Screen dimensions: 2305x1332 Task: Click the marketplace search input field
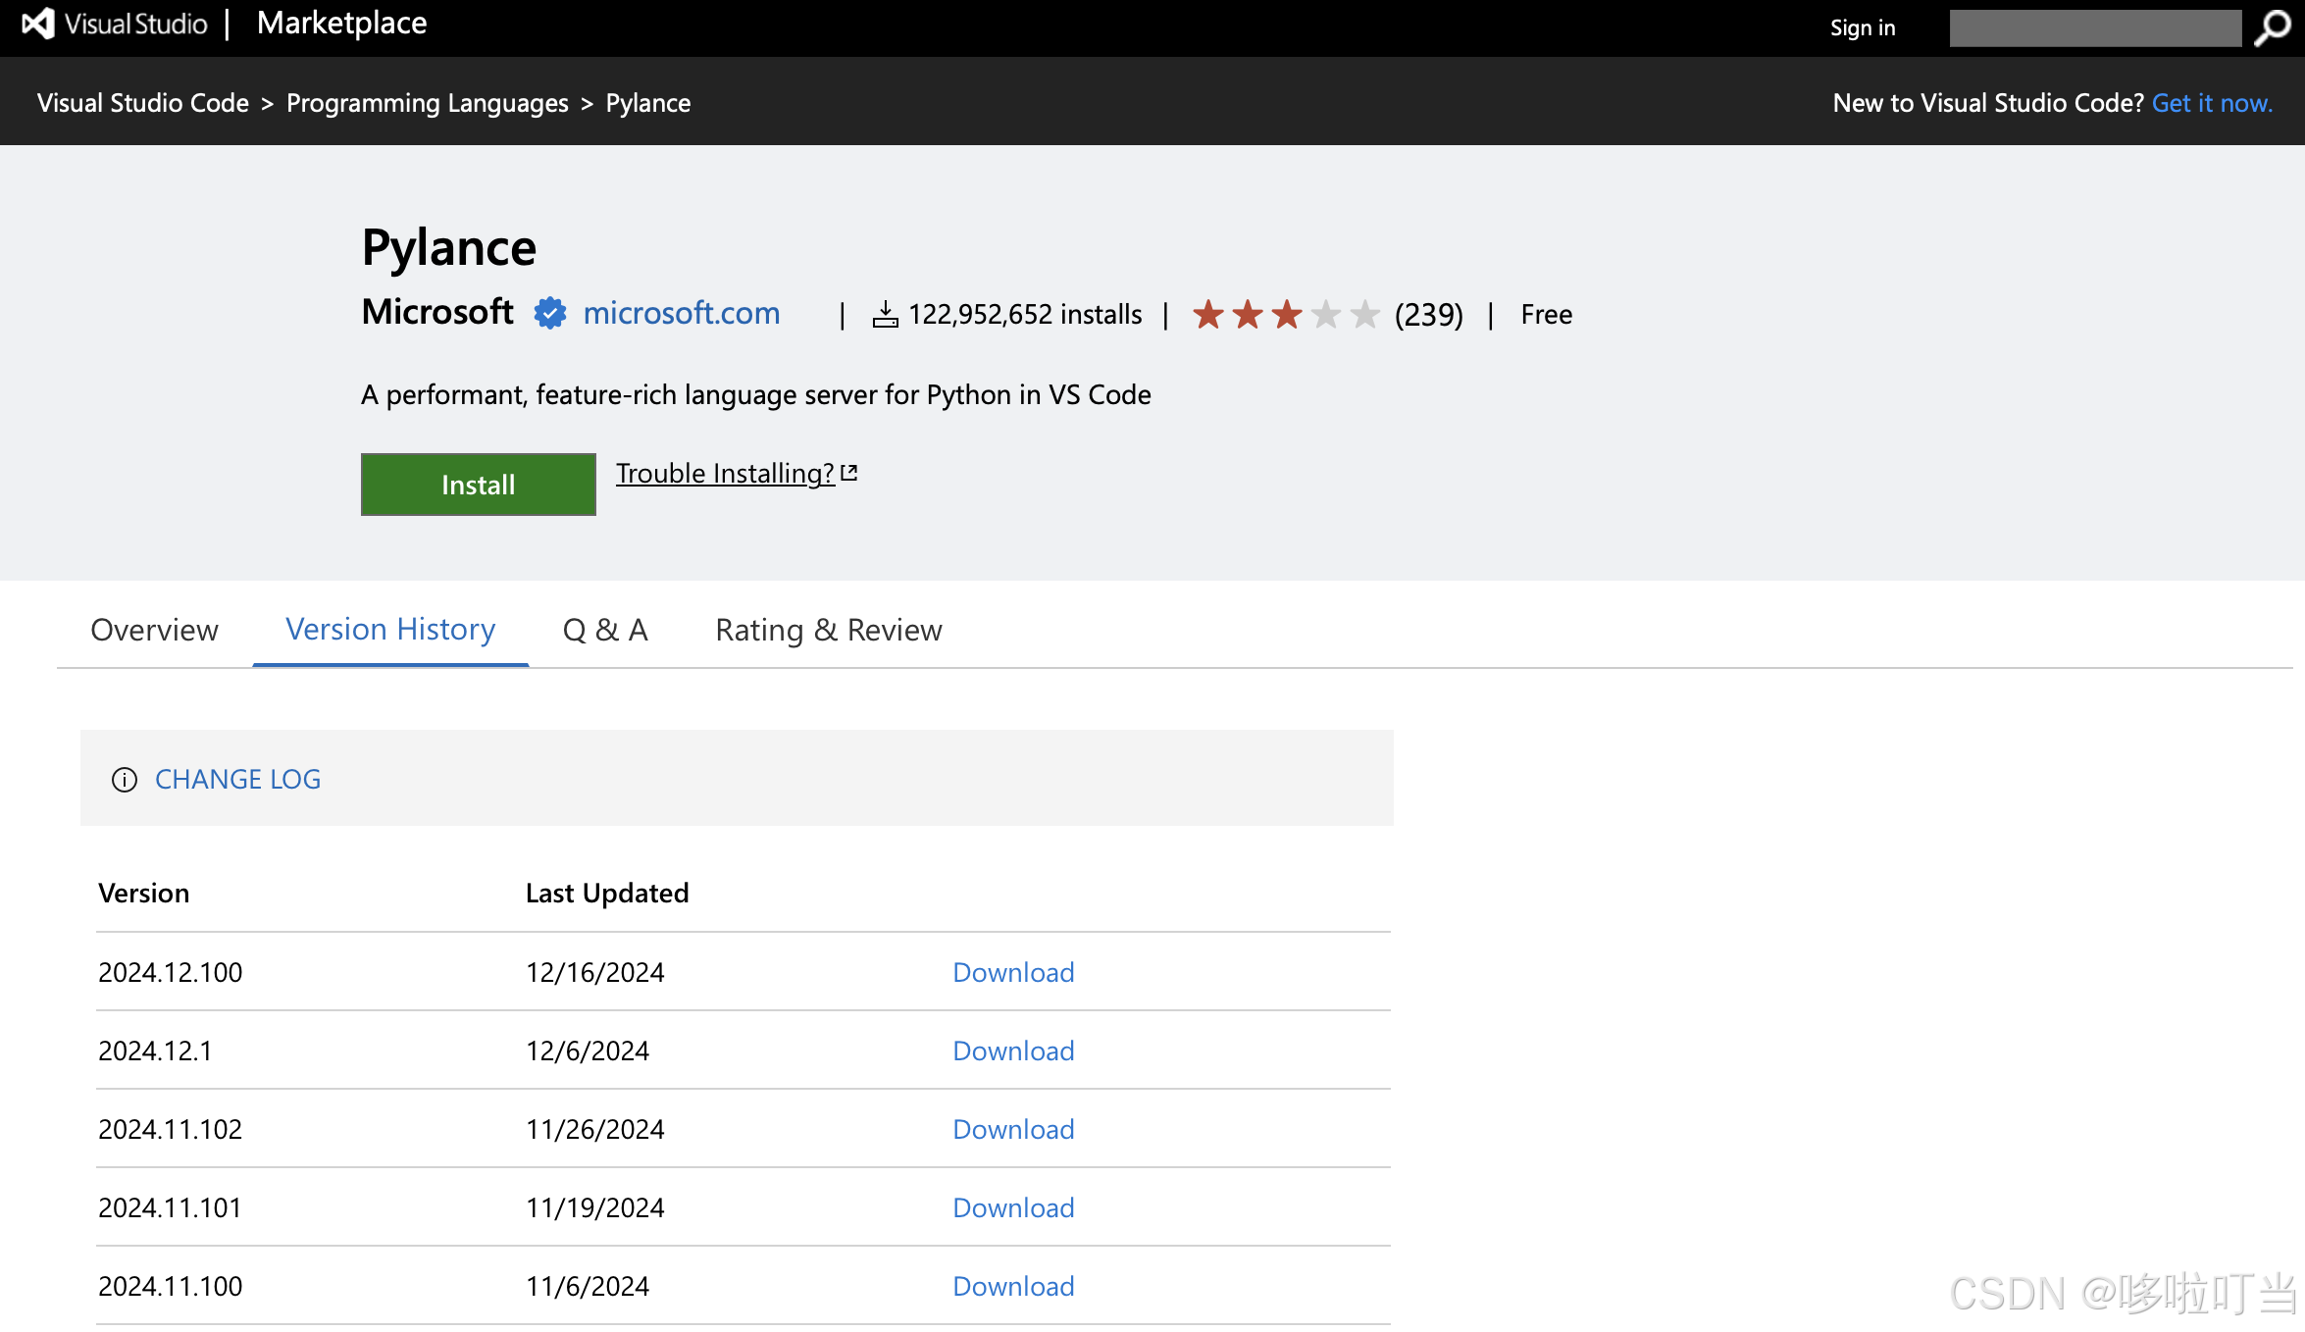[x=2094, y=27]
